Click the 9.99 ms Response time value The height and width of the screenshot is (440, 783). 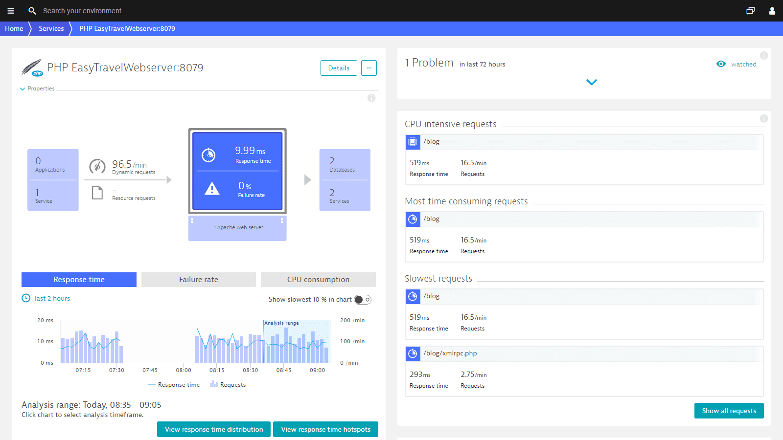[x=250, y=151]
